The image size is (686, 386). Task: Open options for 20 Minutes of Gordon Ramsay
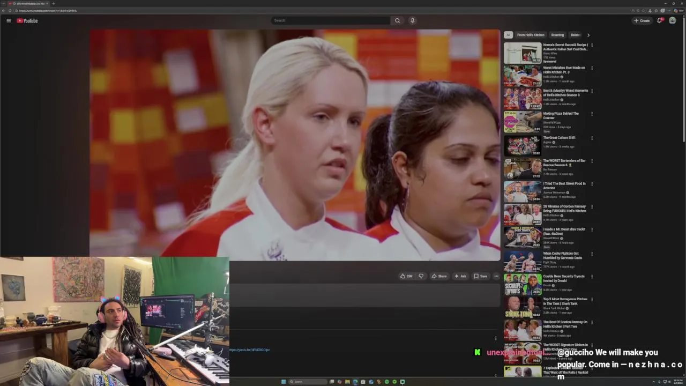[592, 206]
